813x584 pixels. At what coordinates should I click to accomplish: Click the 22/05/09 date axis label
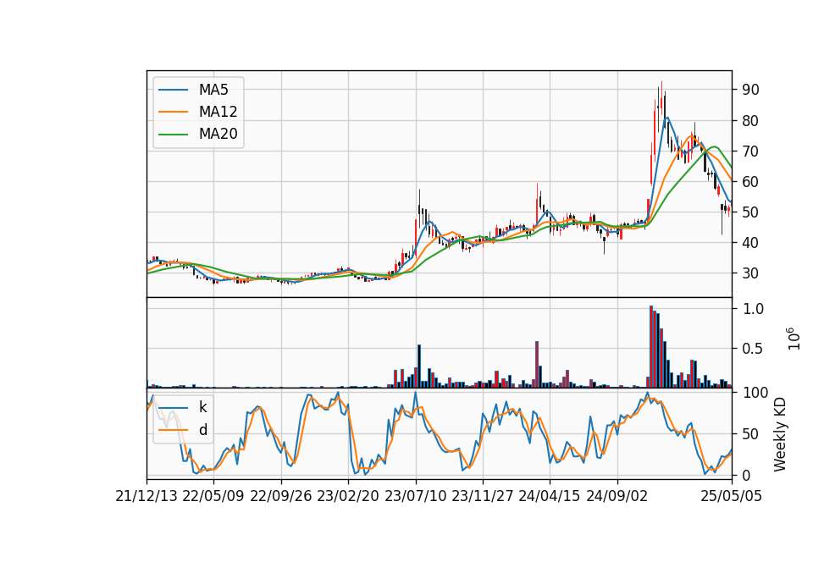213,496
